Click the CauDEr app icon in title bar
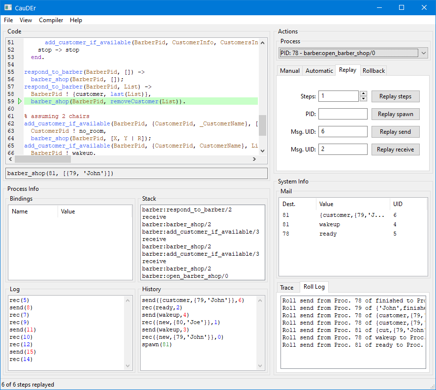Screen dimensions: 436x390 point(8,7)
